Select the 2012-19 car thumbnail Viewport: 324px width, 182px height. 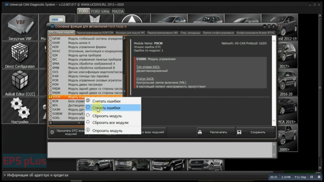288,27
